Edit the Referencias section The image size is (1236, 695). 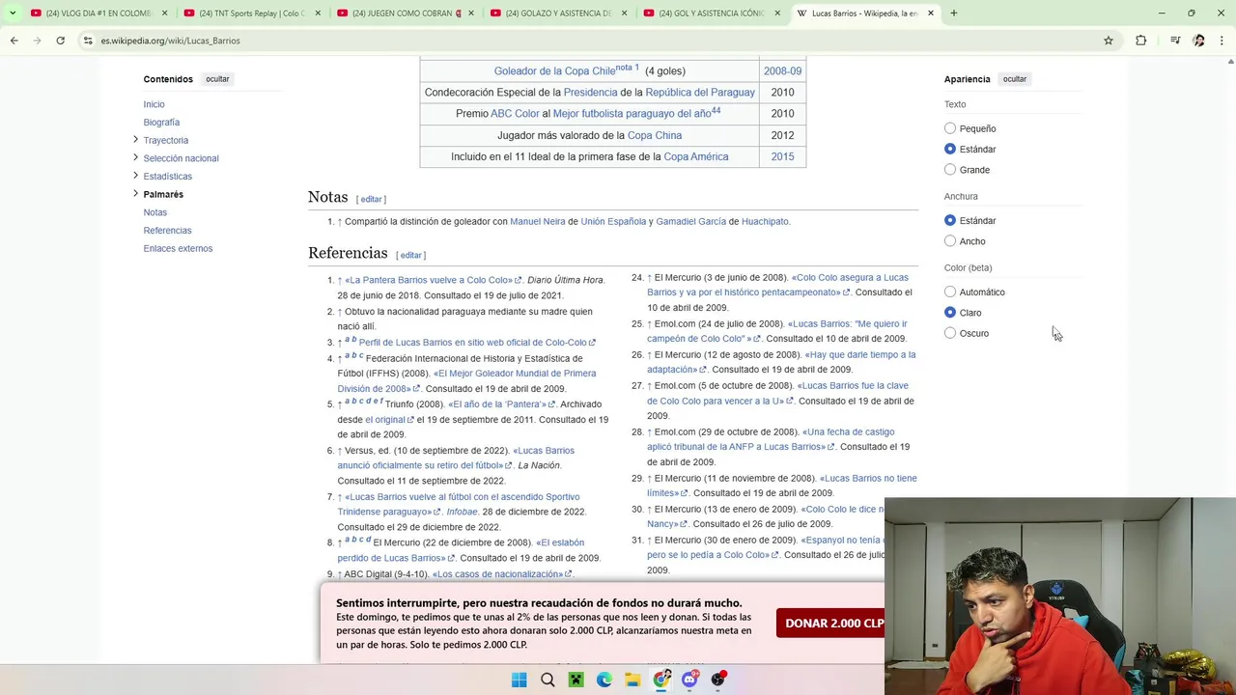(x=410, y=255)
